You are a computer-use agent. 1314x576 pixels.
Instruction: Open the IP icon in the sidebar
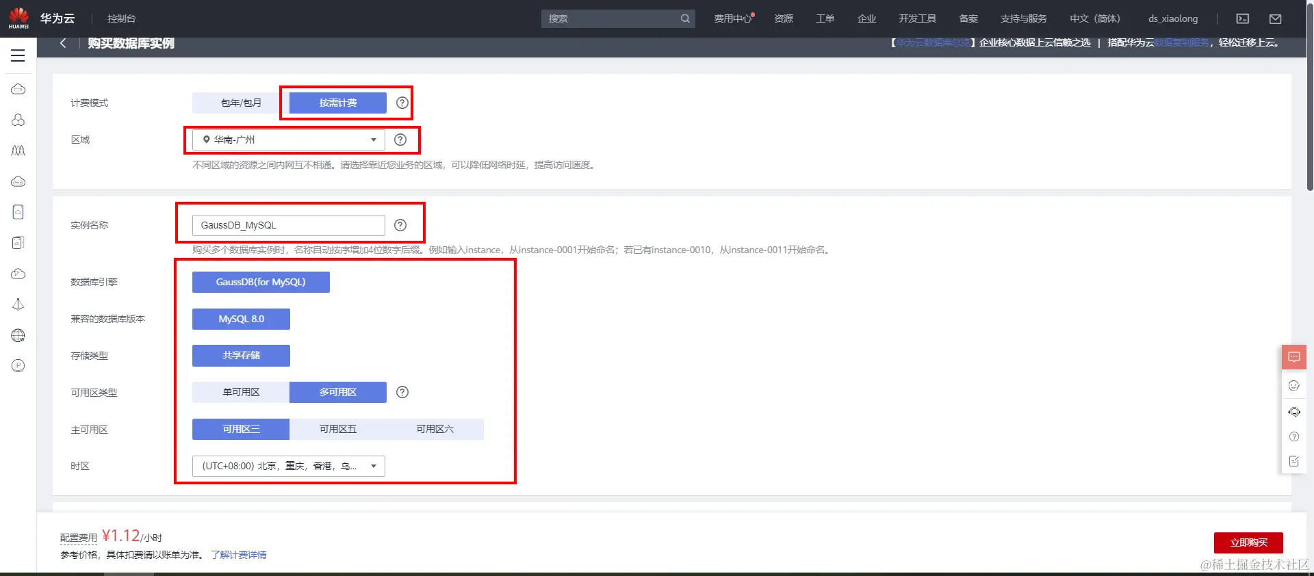point(18,366)
